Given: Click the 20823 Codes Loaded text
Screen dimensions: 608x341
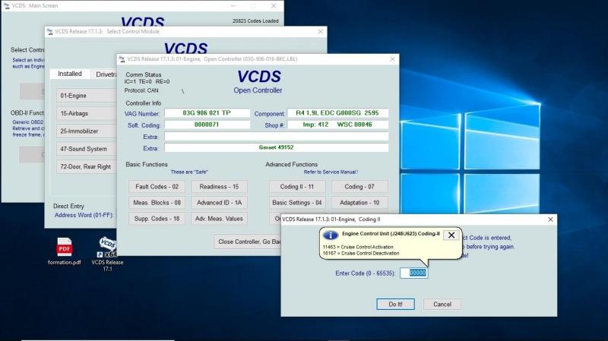Looking at the screenshot, I should click(255, 21).
